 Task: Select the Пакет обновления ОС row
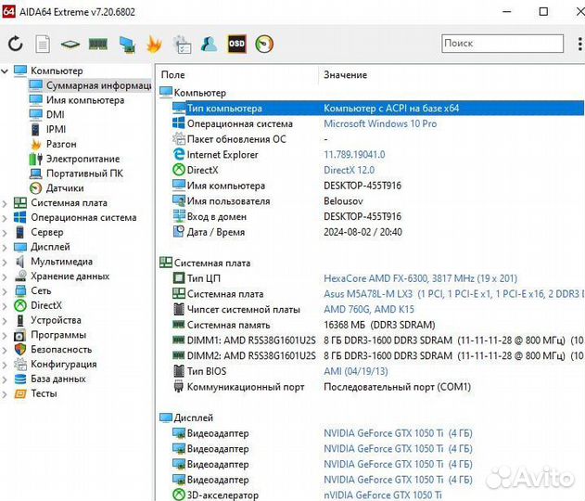[x=378, y=139]
